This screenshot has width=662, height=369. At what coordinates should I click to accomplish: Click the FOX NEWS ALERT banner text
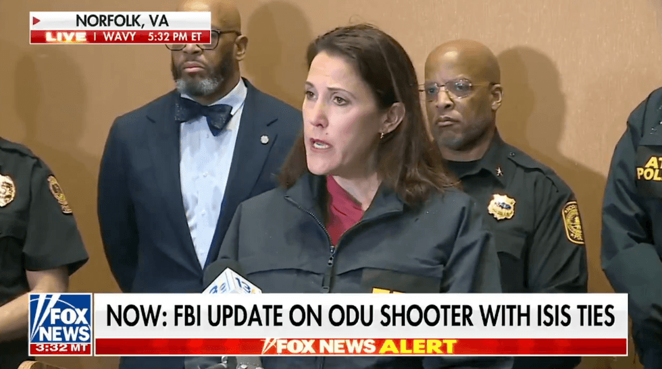[x=359, y=346]
